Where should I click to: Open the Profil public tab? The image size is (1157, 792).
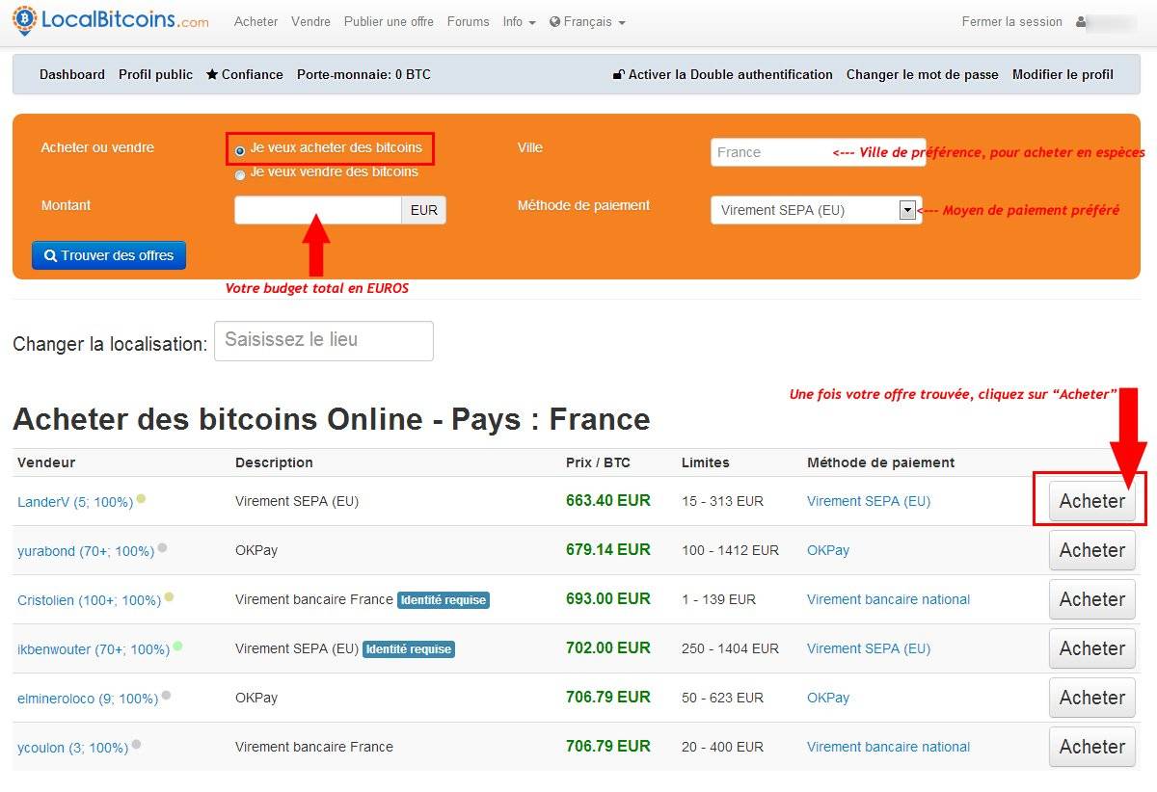pyautogui.click(x=155, y=74)
